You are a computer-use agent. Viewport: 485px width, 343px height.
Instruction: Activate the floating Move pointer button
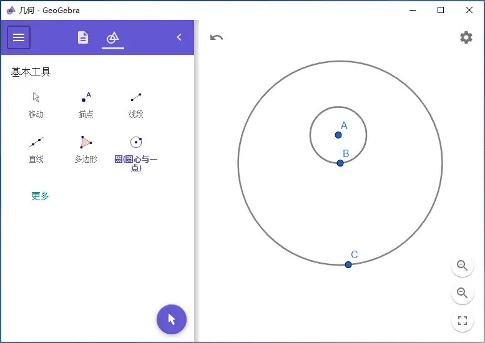[172, 319]
